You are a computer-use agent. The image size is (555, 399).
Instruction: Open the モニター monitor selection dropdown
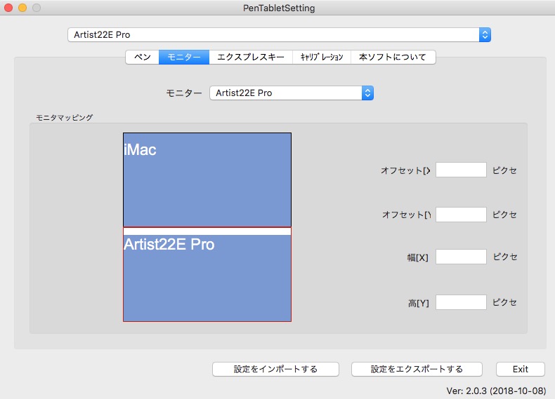[x=292, y=93]
